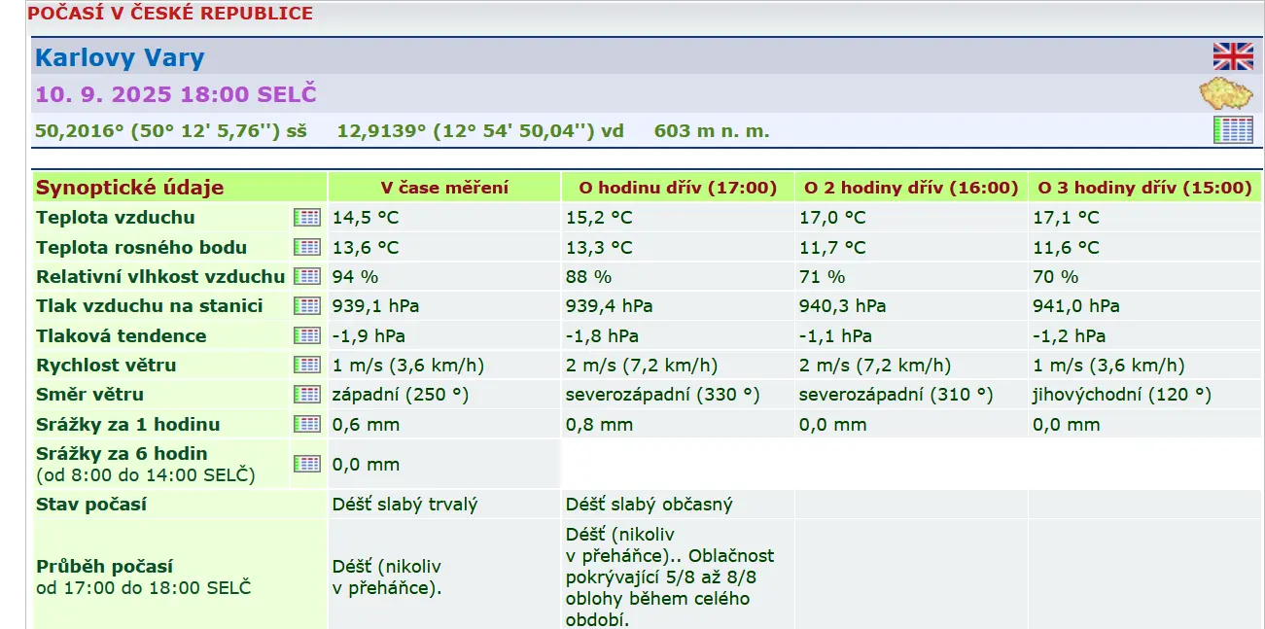
Task: Select the 'V čase měření' column header
Action: pos(443,188)
